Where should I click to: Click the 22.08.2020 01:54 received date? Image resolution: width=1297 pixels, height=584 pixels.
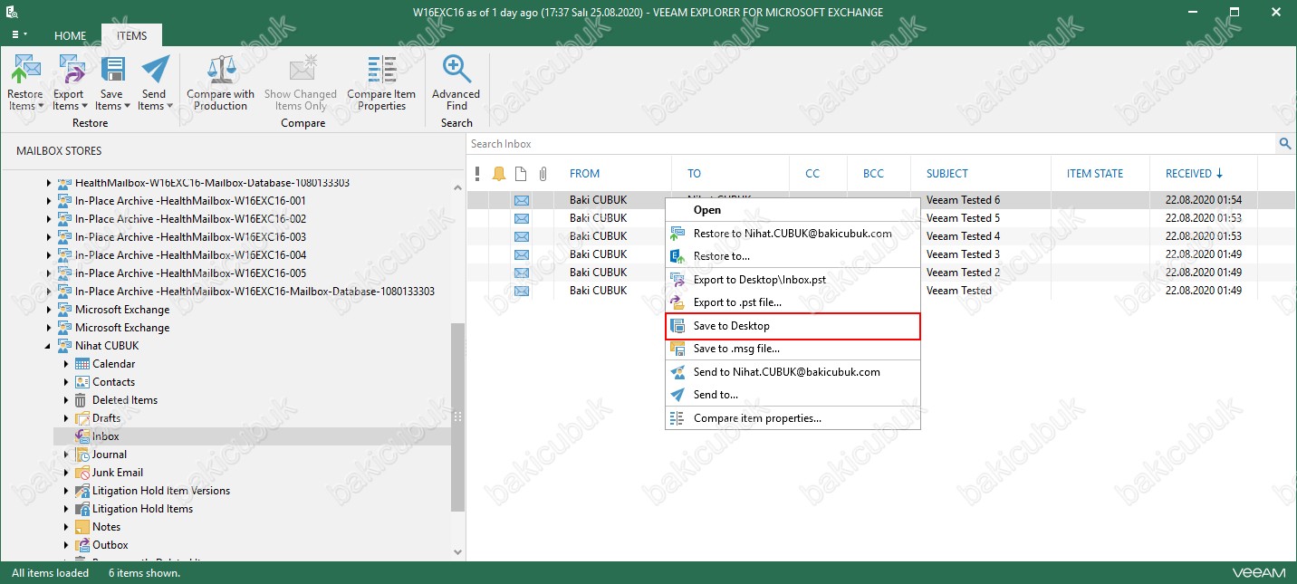(1203, 200)
